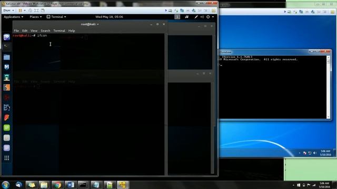Viewport: 337px width, 189px height.
Task: Switch to Unity mode in VMware toolbar
Action: tap(43, 10)
